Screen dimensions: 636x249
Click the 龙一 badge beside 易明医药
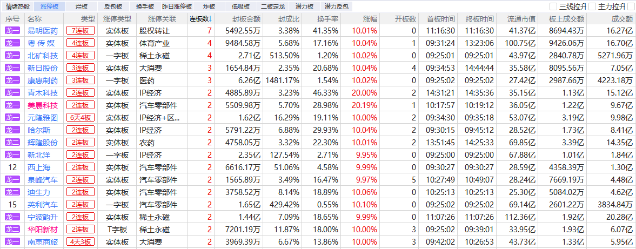pos(12,31)
